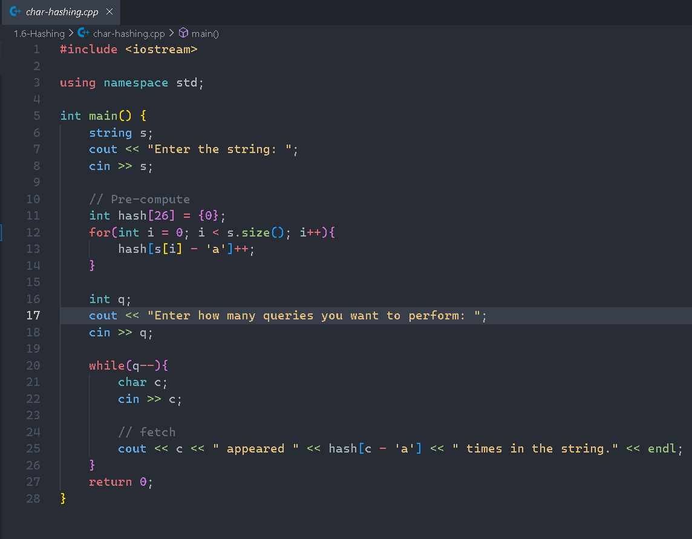Click the 'cin >> s;' statement
The image size is (692, 539).
tap(121, 166)
